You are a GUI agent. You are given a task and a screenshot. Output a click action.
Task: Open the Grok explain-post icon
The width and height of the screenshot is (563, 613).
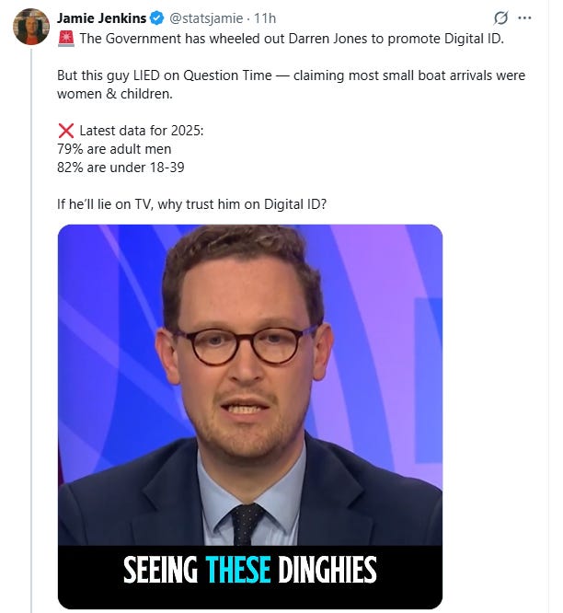[x=500, y=18]
